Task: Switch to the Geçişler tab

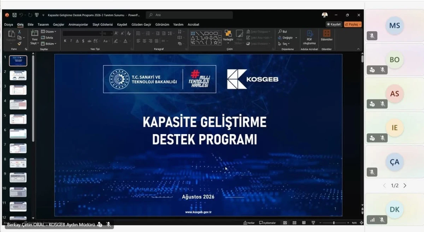Action: coord(59,24)
